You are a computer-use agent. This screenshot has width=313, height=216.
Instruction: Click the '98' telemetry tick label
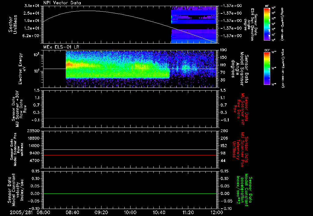coord(223,153)
